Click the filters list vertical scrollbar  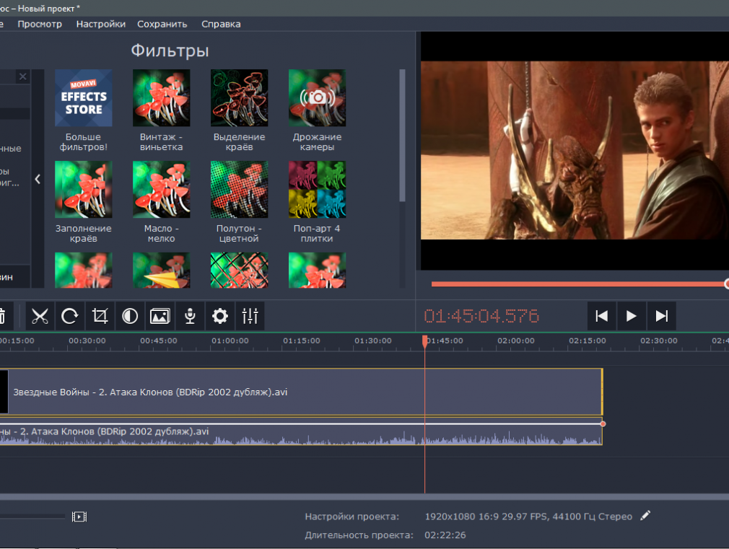(402, 136)
